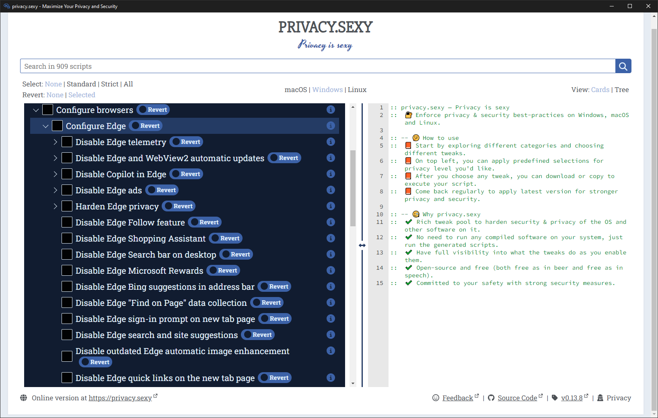Screen dimensions: 658x418
Task: Collapse the Configure Edge category
Action: (45, 126)
